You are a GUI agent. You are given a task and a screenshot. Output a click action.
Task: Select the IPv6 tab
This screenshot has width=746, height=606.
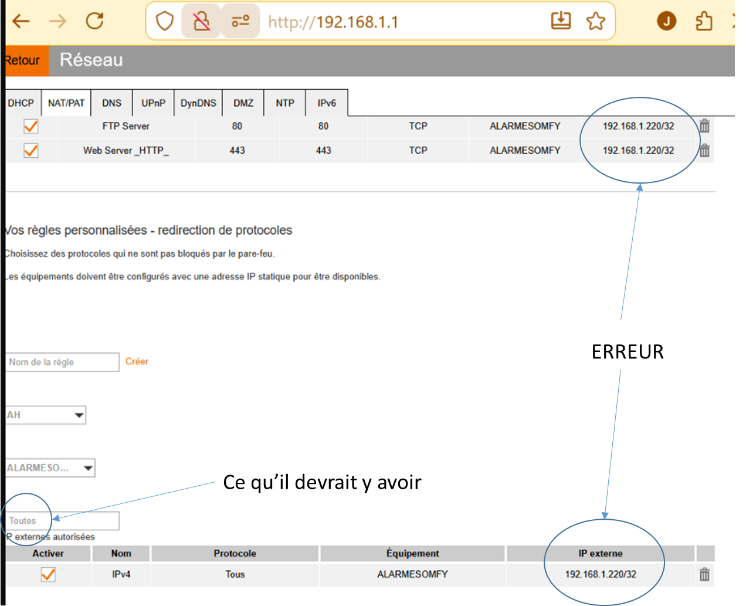pos(327,103)
